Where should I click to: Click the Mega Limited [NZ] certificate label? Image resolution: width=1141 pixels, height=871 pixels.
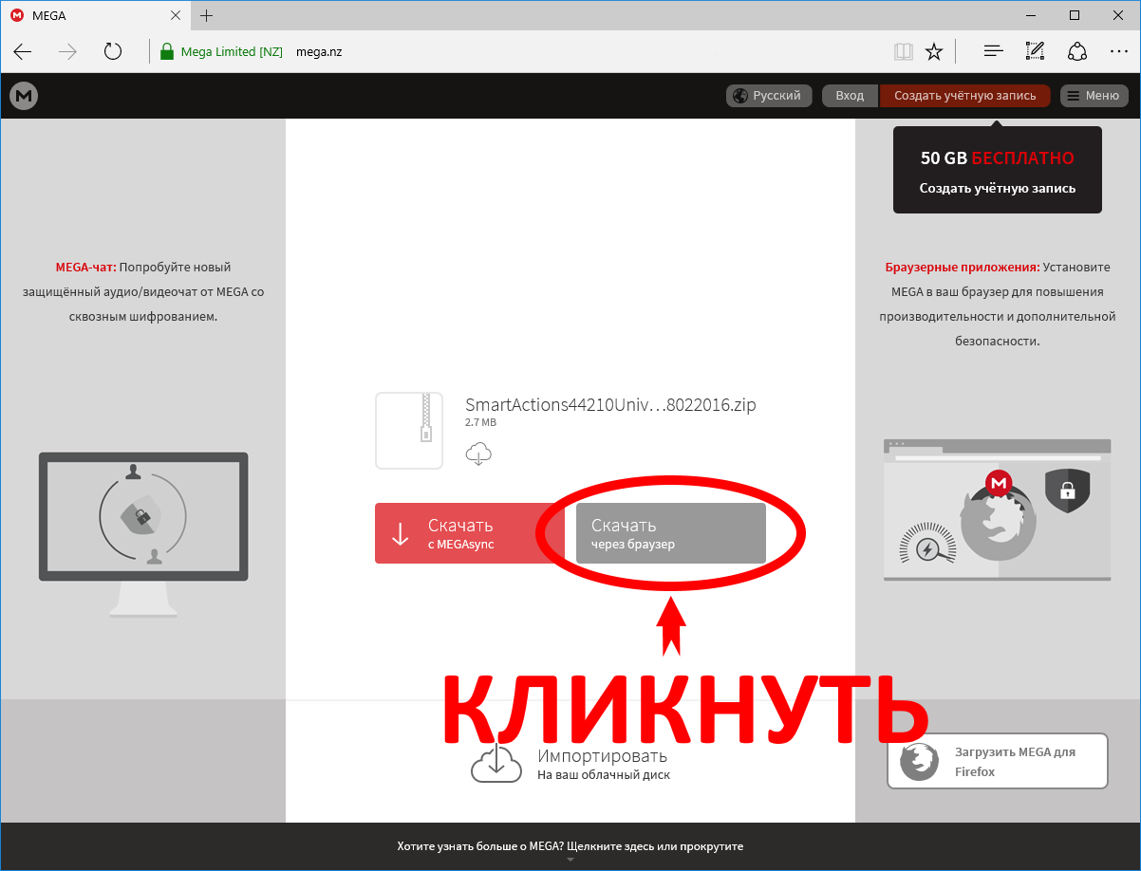pyautogui.click(x=232, y=51)
